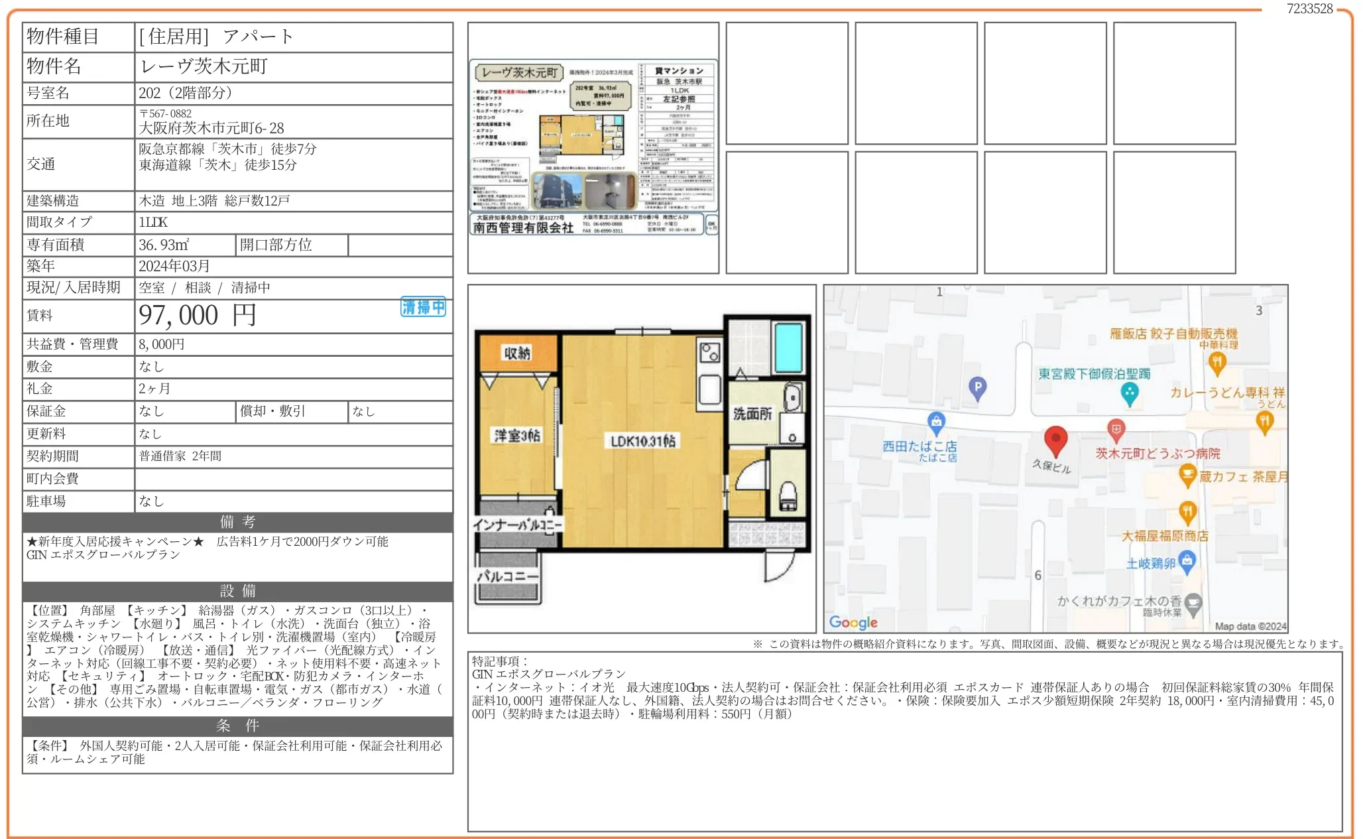Click the 蔵カフェ 茶屋月 cafe marker
The image size is (1363, 839).
(1187, 475)
